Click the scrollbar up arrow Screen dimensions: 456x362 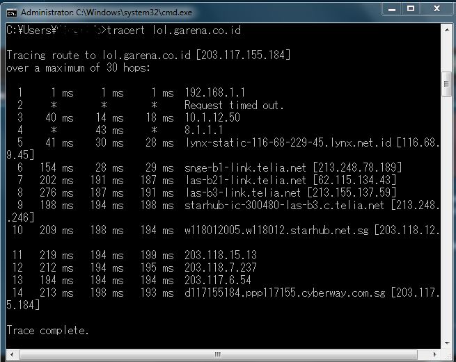446,30
